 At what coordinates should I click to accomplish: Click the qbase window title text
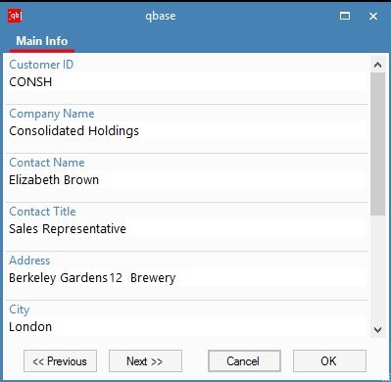point(161,16)
